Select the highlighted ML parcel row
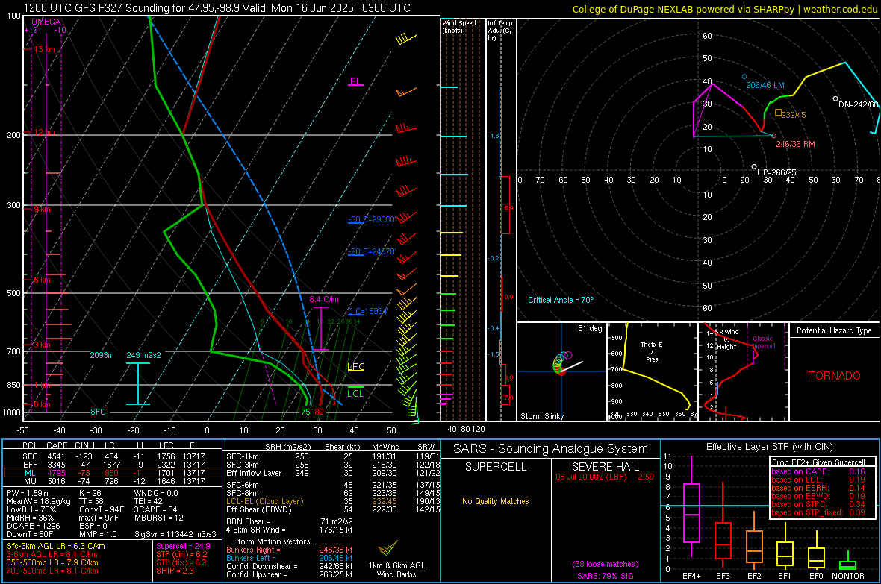The width and height of the screenshot is (881, 584). 113,473
